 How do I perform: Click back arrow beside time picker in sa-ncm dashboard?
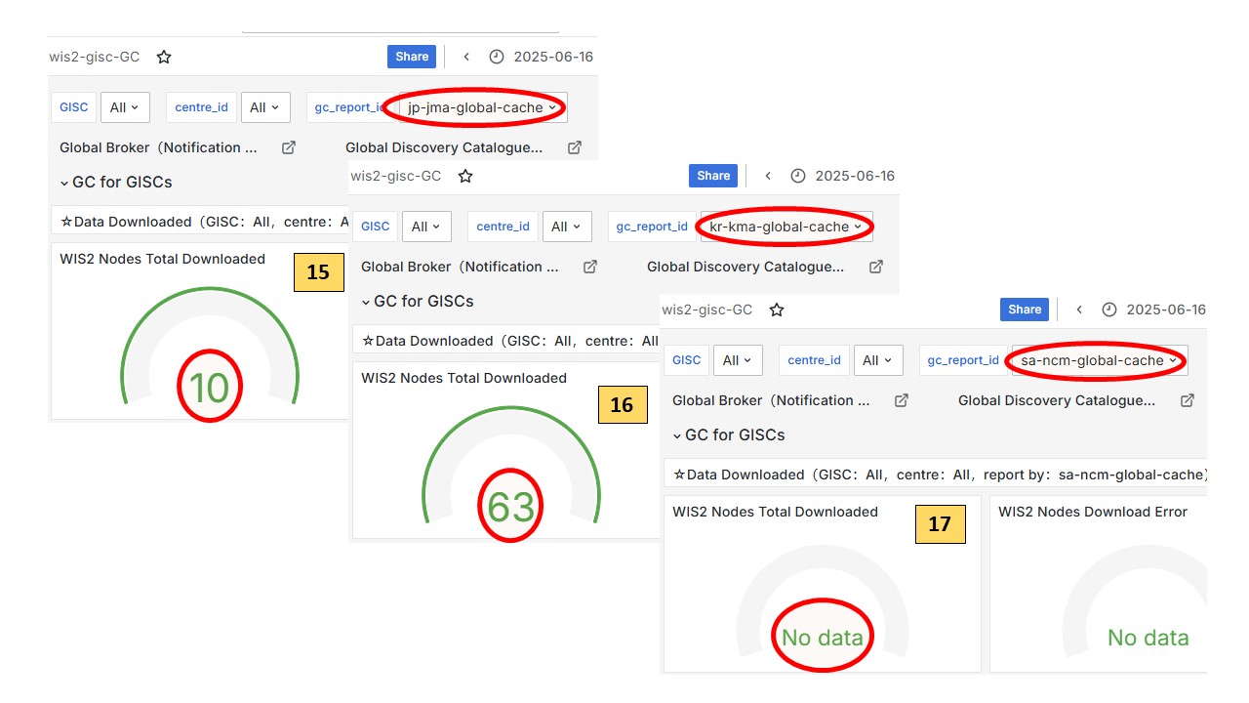click(1079, 310)
